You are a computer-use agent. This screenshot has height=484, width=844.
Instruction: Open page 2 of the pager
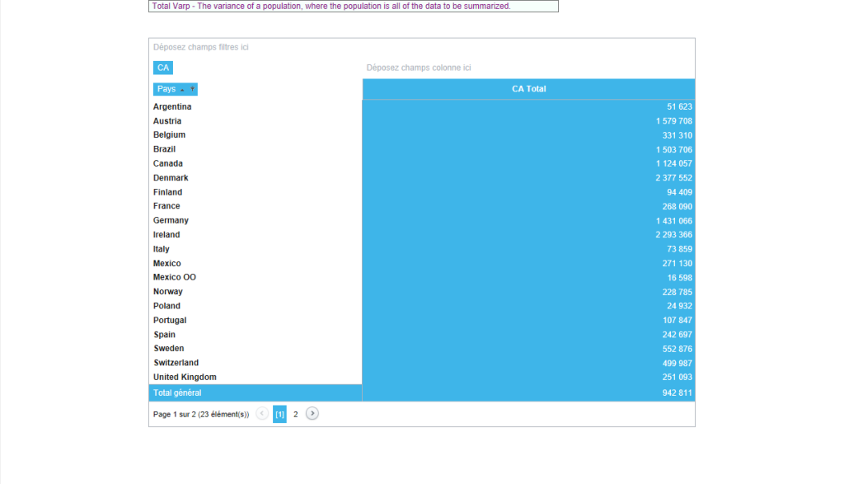296,414
